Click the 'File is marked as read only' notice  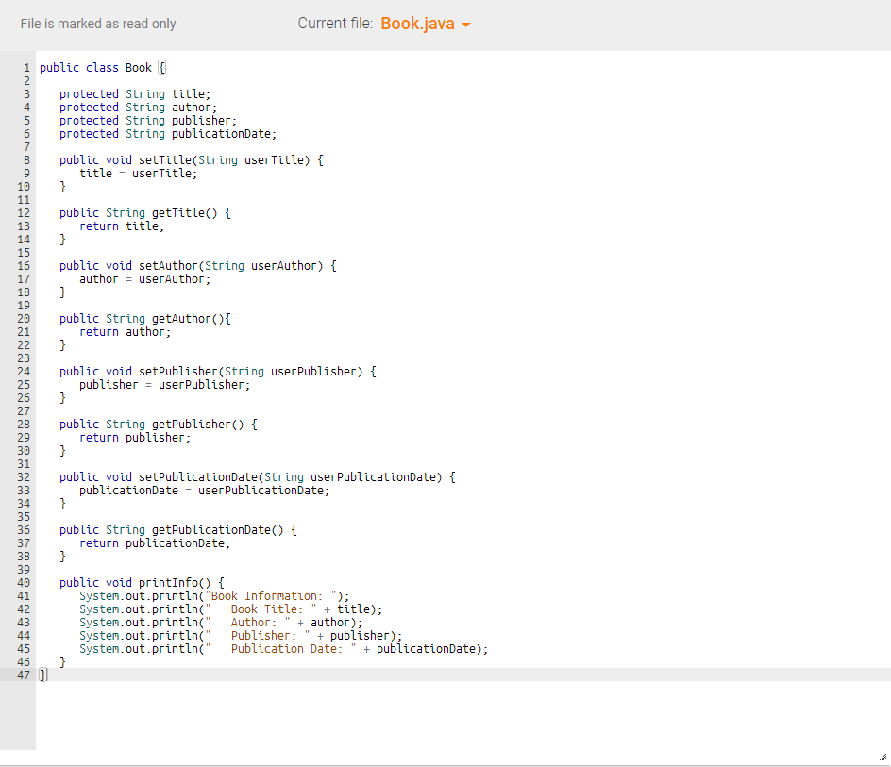pyautogui.click(x=97, y=24)
